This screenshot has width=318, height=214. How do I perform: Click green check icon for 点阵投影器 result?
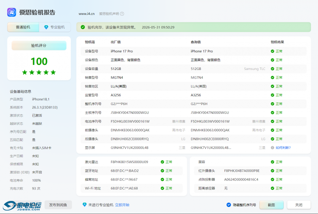tap(273, 180)
